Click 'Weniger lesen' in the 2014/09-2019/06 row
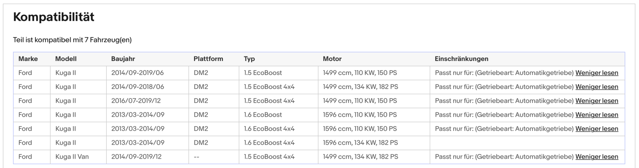This screenshot has height=168, width=639. pos(597,73)
